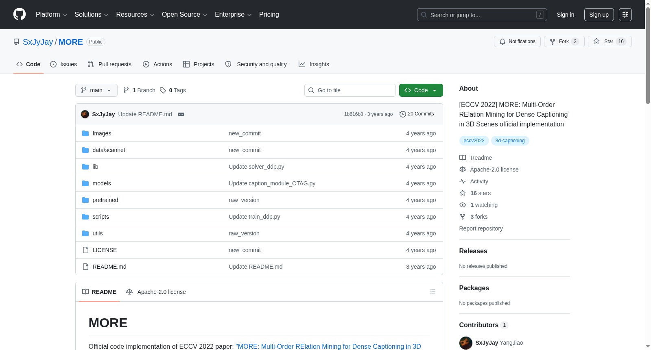Click the commit message ellipsis icon

(181, 114)
